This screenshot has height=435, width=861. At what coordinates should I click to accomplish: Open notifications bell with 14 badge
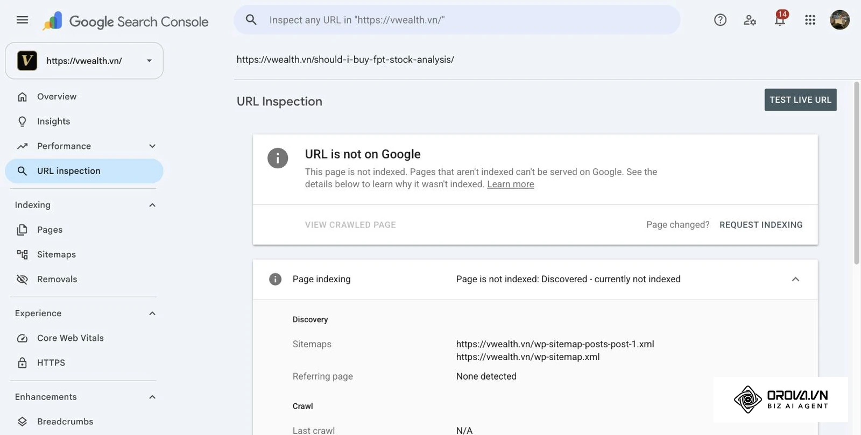point(780,19)
